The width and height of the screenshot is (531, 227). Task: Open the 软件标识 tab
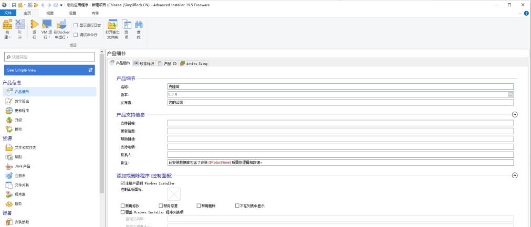(144, 63)
